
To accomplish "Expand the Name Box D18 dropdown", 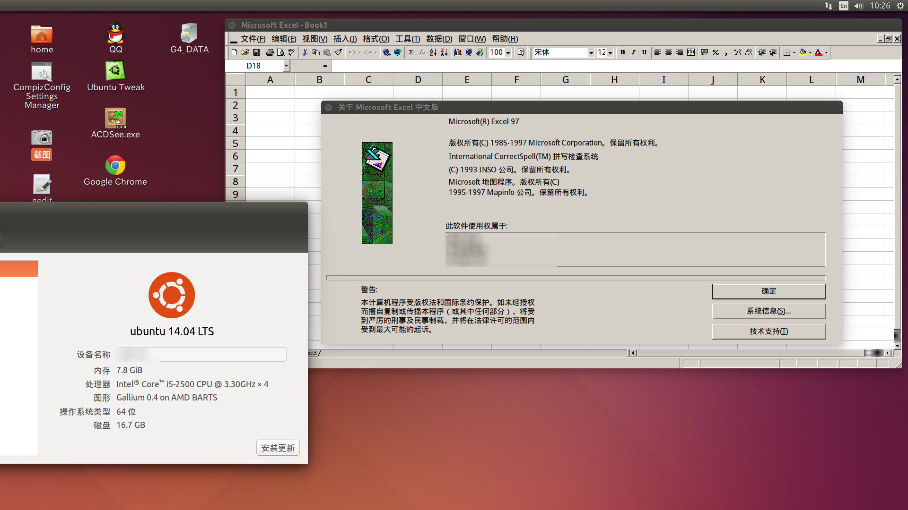I will tap(286, 66).
